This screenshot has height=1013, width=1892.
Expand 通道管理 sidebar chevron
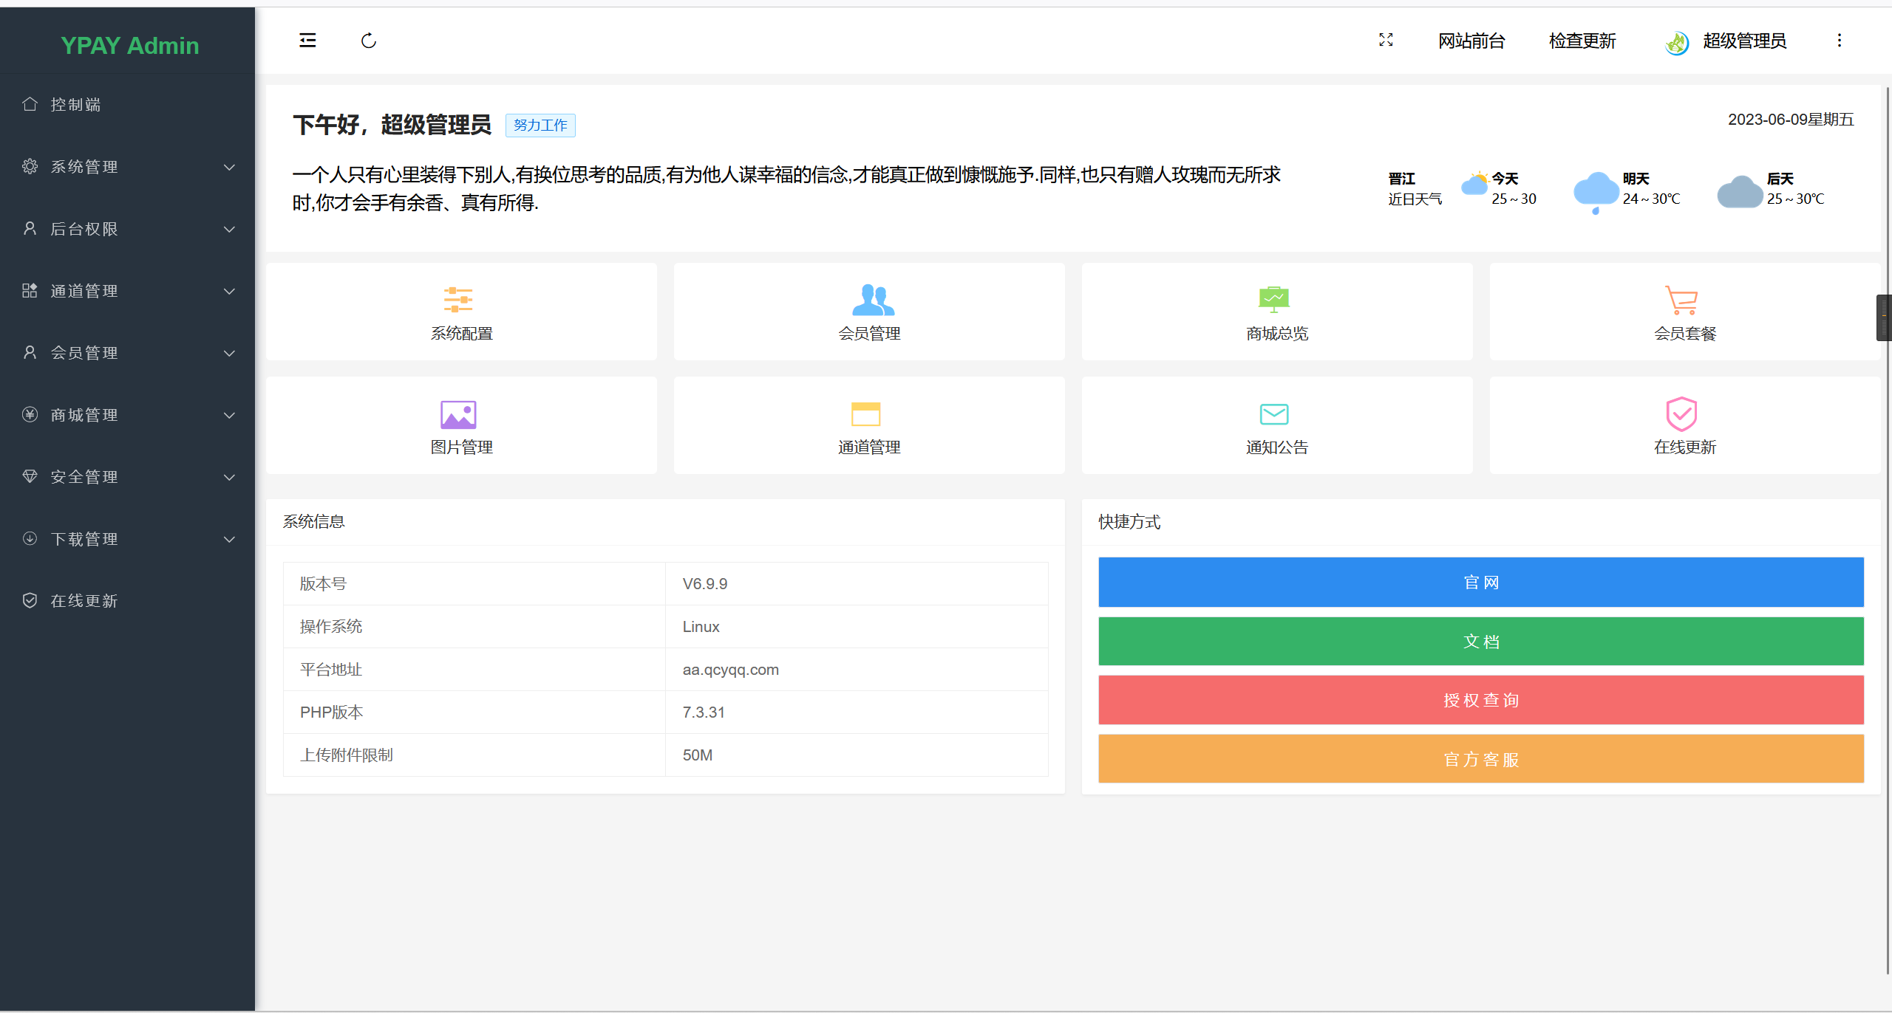coord(230,291)
